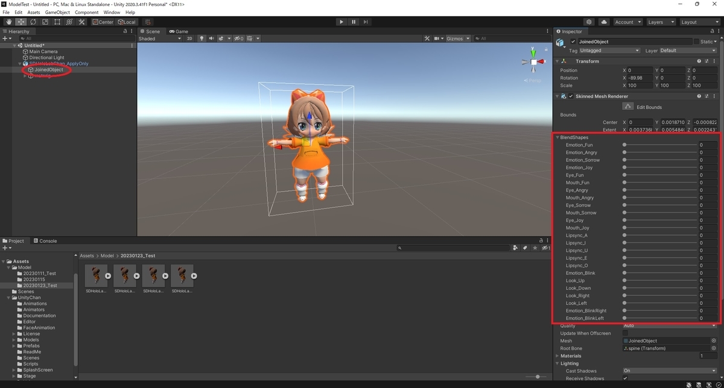Open the GameObject menu

point(57,12)
